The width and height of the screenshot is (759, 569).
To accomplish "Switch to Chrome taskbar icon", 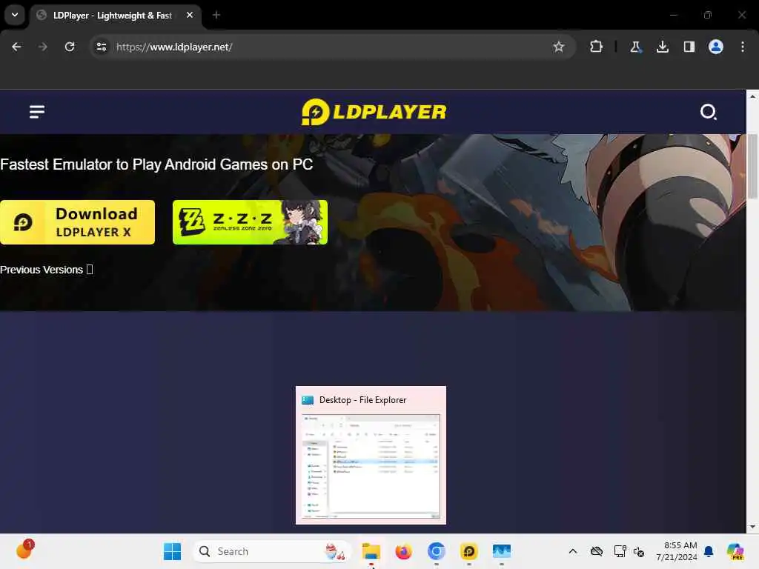I will (x=436, y=551).
